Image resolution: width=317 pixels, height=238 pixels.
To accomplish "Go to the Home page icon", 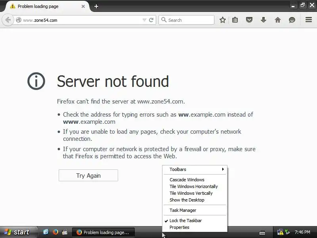I will point(278,20).
